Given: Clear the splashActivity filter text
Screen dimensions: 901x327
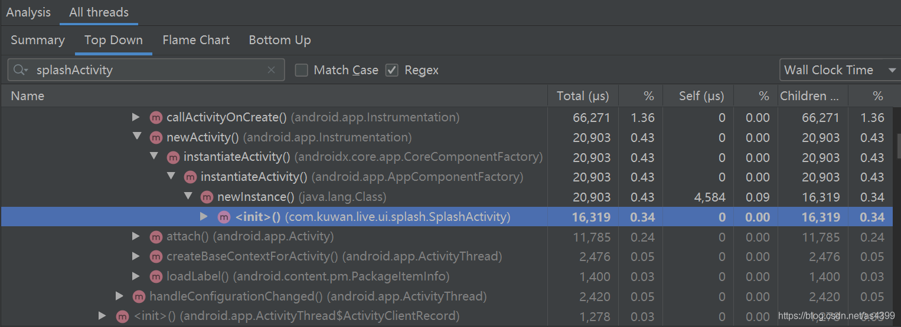Looking at the screenshot, I should click(271, 70).
